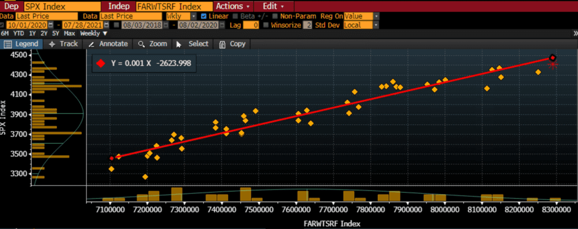This screenshot has width=578, height=229.
Task: Click the Dep Data Last Price field
Action: 46,16
